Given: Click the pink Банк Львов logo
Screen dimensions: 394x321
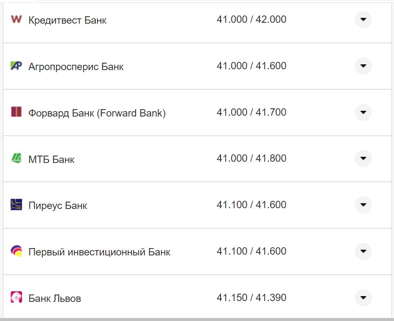Looking at the screenshot, I should coord(16,297).
